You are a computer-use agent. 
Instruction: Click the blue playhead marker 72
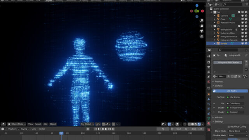point(61,133)
